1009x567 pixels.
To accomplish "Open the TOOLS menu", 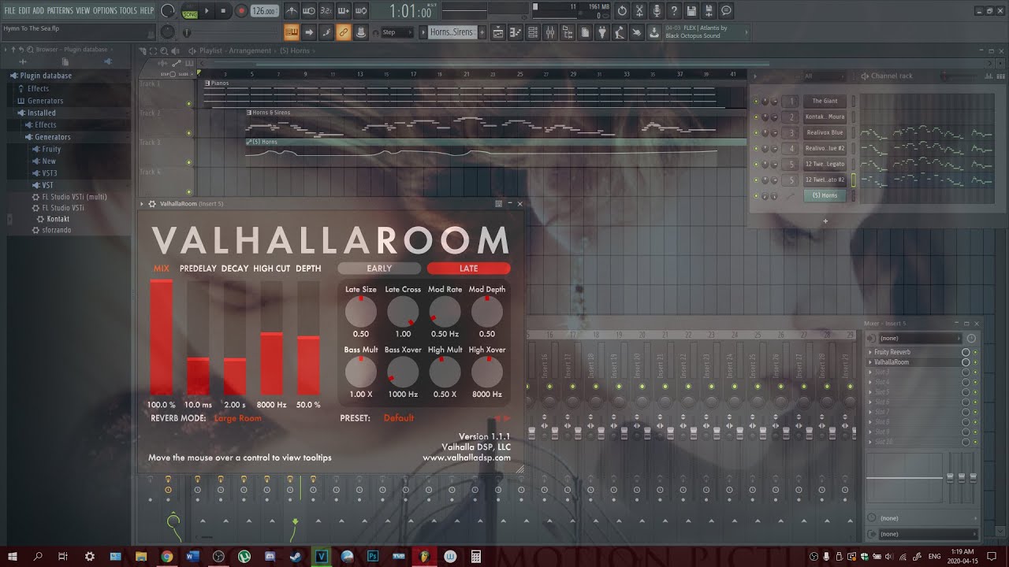I will tap(128, 10).
